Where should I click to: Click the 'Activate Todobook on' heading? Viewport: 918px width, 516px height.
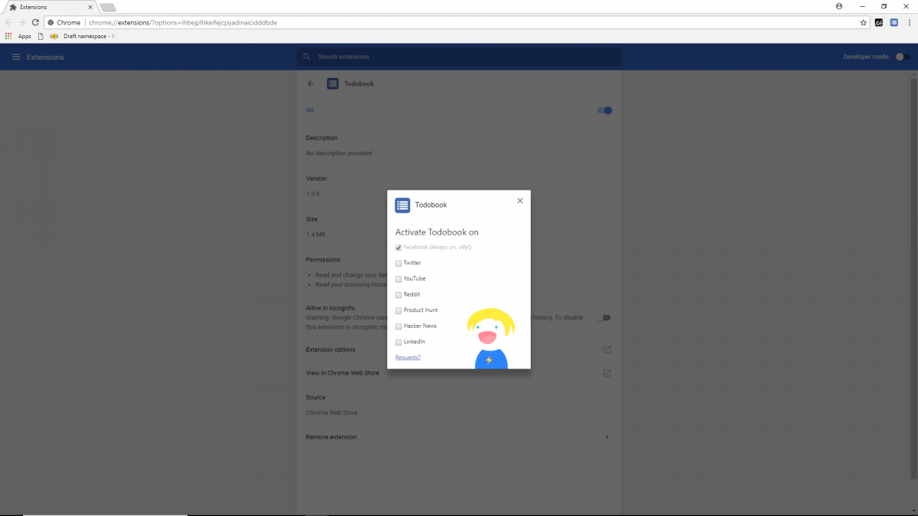(x=437, y=232)
